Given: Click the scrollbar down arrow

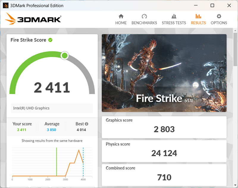Looking at the screenshot, I should pyautogui.click(x=235, y=185).
